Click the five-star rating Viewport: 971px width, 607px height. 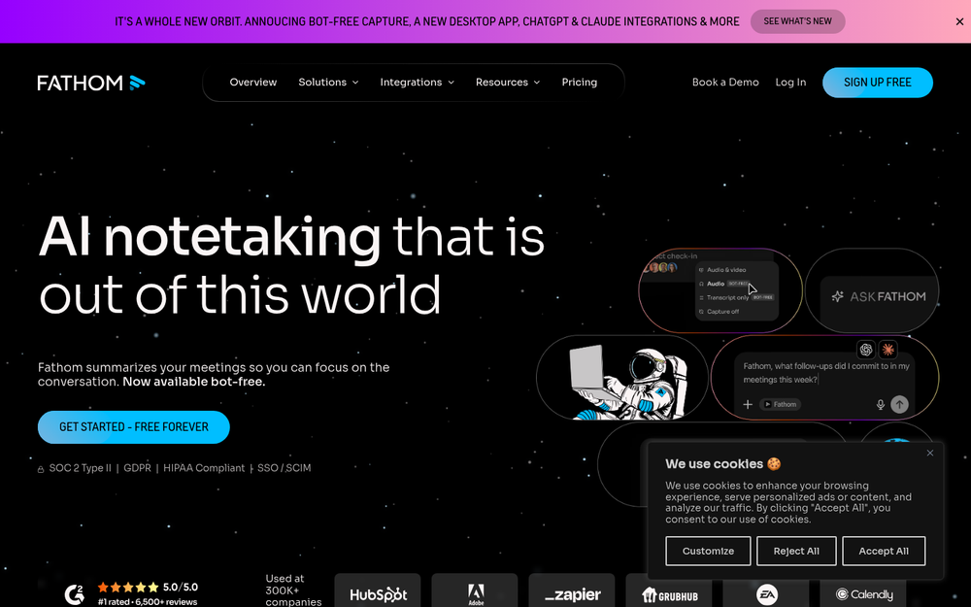click(x=127, y=588)
